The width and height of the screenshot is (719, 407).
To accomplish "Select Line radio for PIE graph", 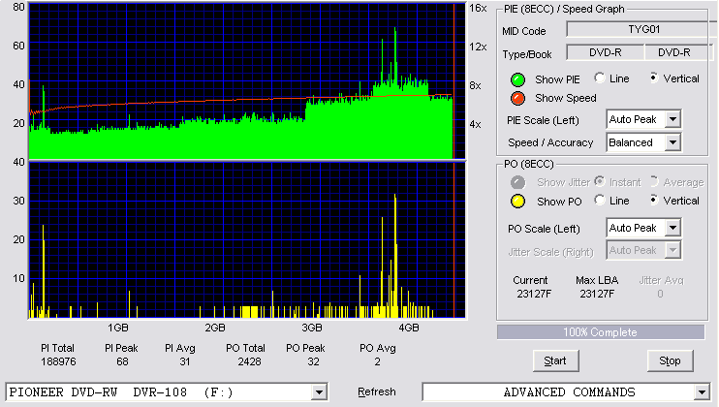I will (x=599, y=78).
